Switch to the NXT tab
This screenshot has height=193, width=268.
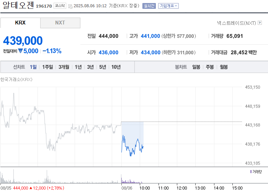[60, 23]
